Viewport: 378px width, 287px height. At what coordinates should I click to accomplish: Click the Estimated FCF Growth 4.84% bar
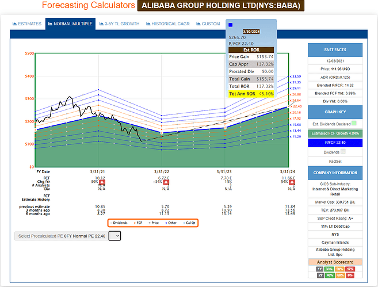pos(335,133)
